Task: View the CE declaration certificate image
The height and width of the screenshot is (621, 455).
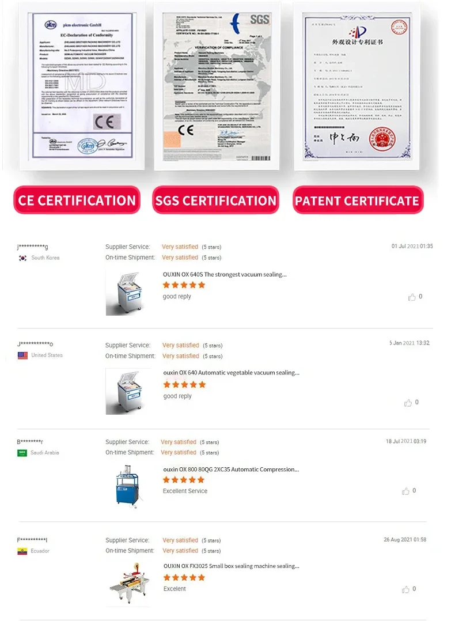Action: coord(82,86)
